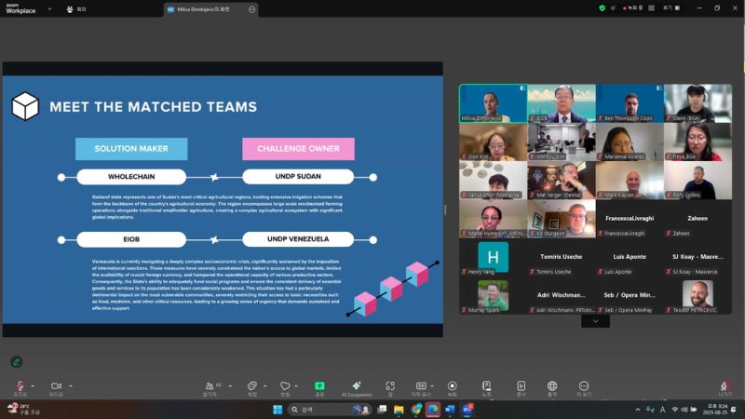Open the More options ellipsis
This screenshot has height=419, width=745.
coord(584,388)
